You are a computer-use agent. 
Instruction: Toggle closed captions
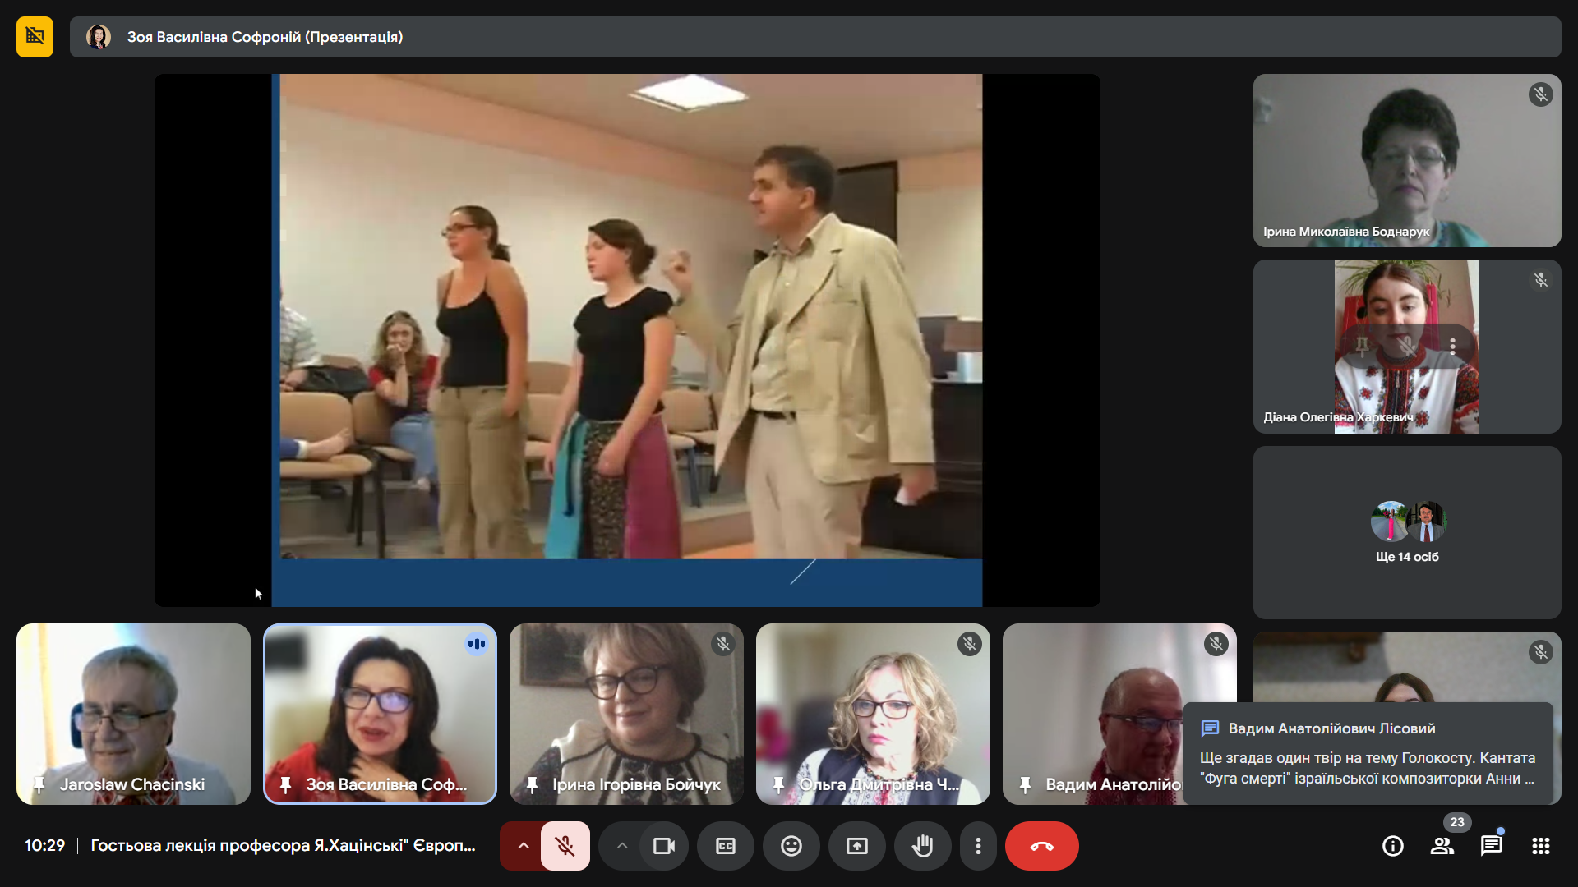pos(726,846)
